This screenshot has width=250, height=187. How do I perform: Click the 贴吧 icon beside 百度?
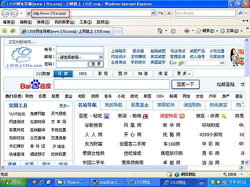[x=106, y=116]
